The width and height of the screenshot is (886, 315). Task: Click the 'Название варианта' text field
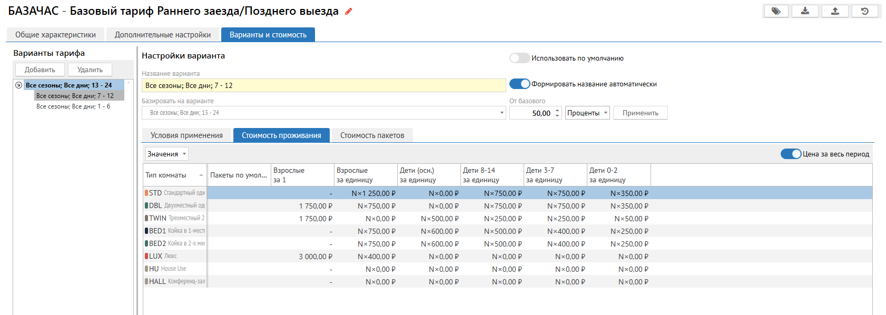click(x=323, y=86)
